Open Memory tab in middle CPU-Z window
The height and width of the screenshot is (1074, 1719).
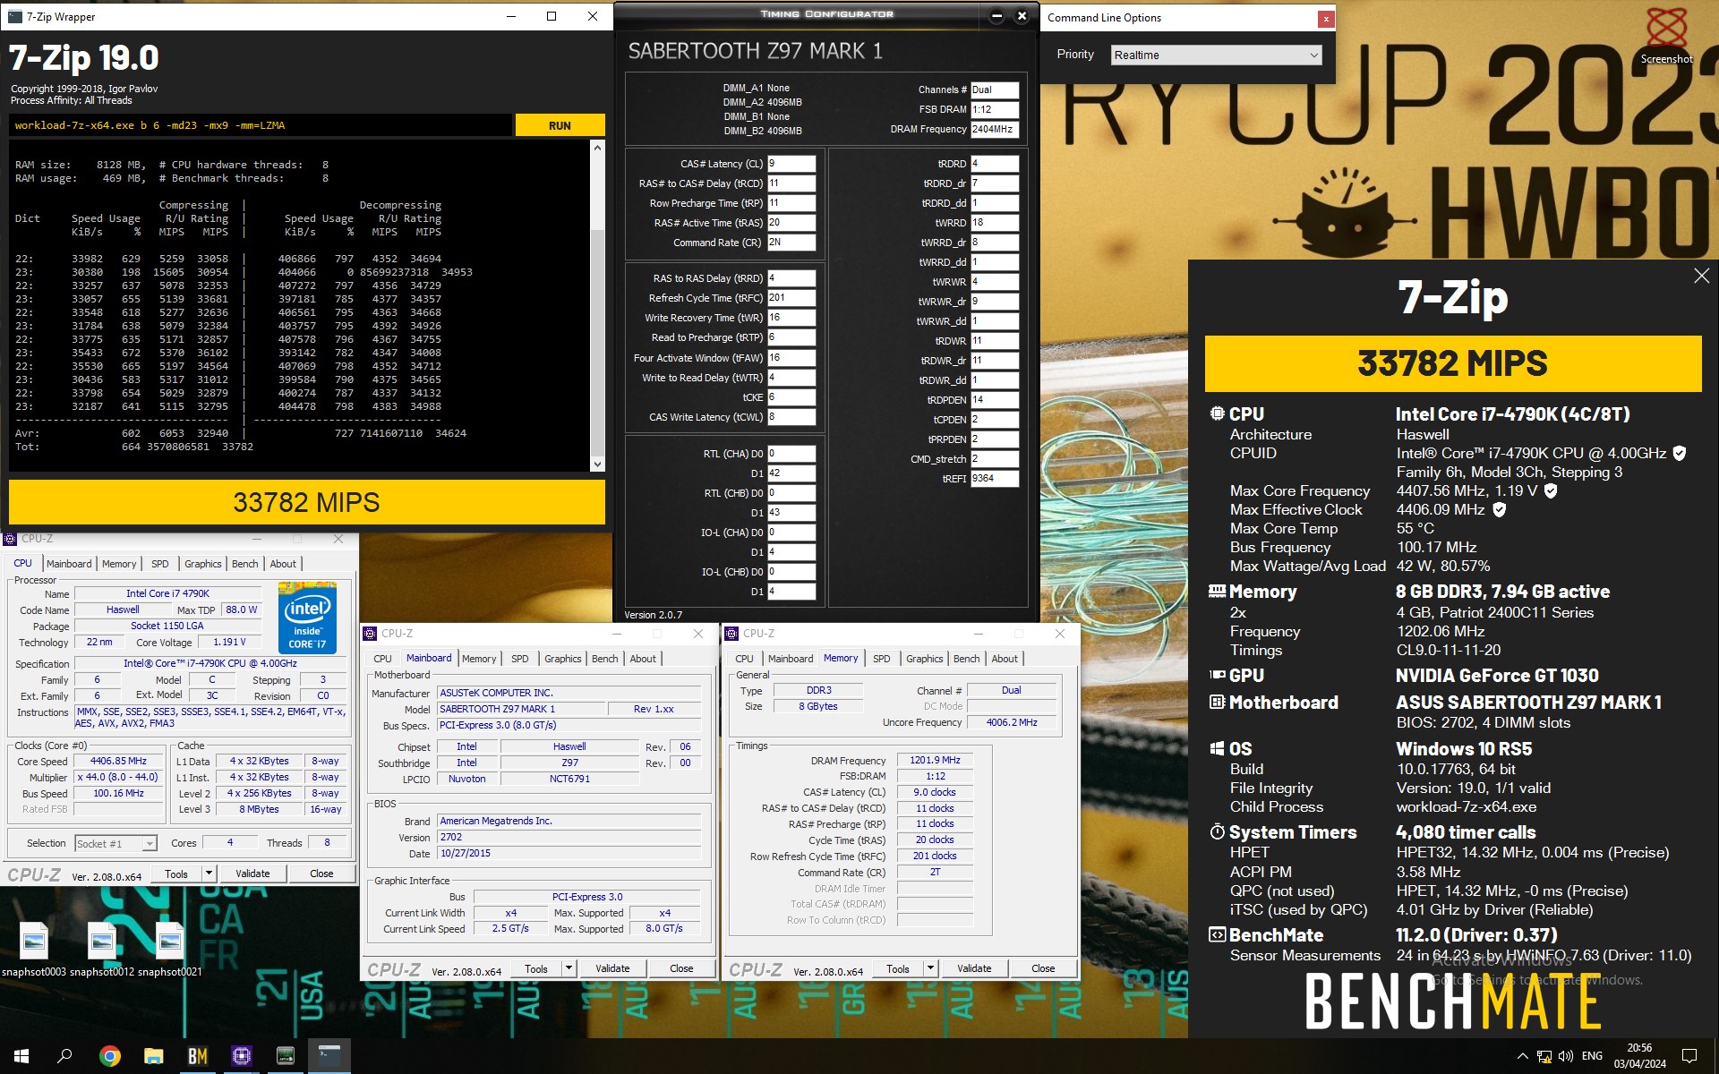tap(479, 659)
